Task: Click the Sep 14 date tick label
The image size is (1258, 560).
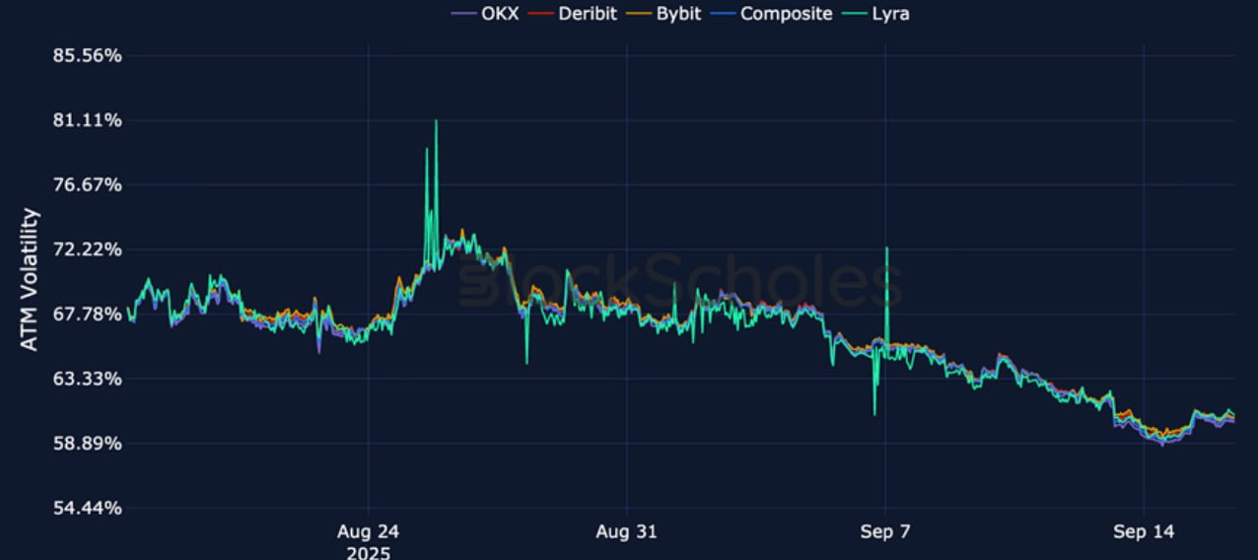Action: tap(1144, 532)
